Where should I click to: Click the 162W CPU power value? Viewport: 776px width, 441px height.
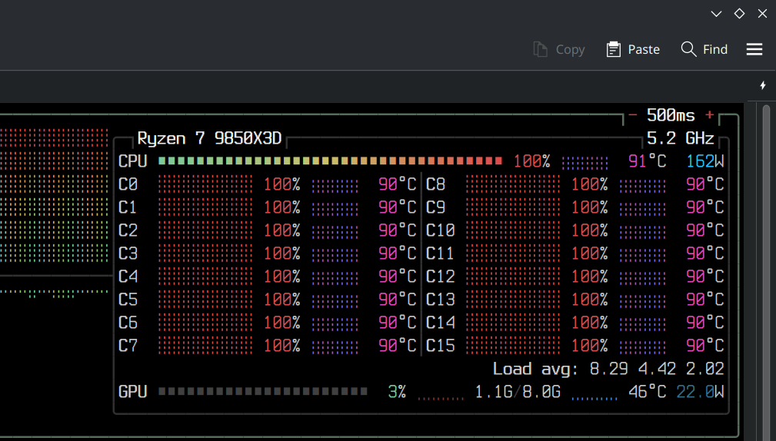704,161
